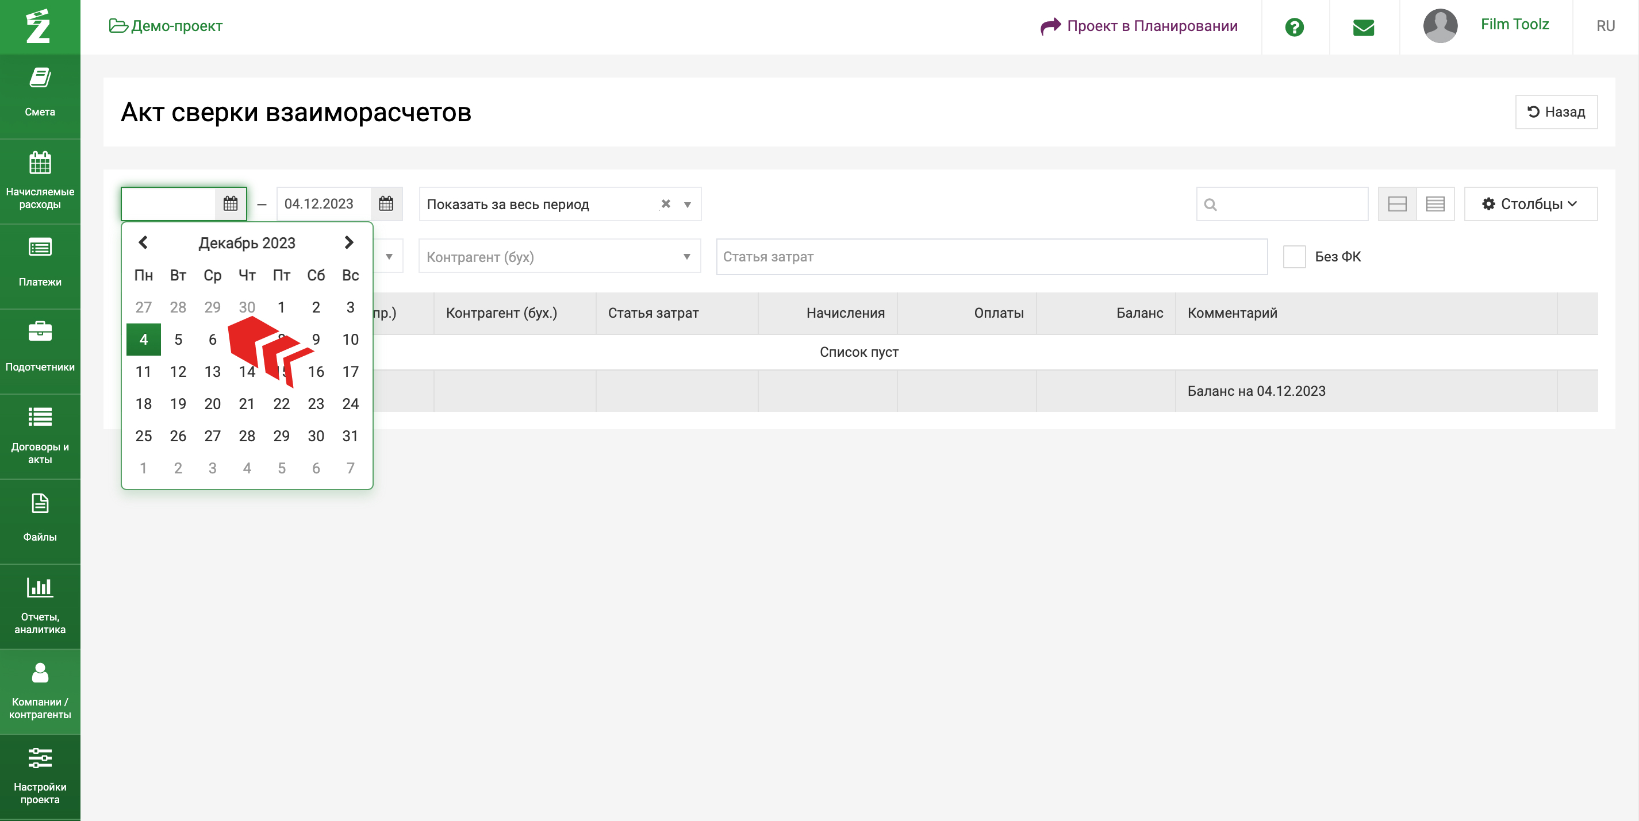Select December 19 in the calendar
The width and height of the screenshot is (1639, 821).
(x=178, y=404)
